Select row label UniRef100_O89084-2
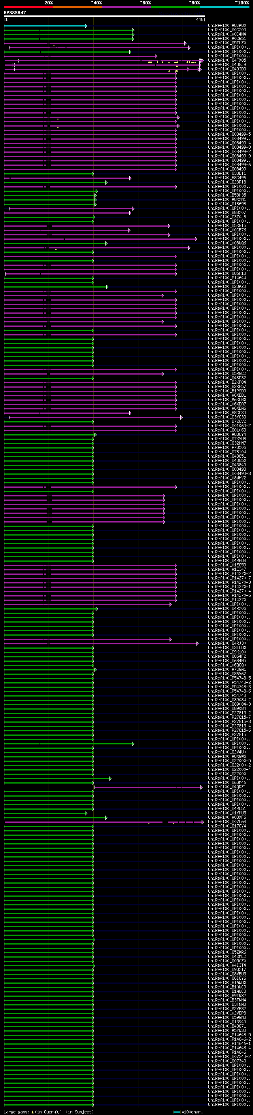This screenshot has width=253, height=1115. tap(229, 700)
